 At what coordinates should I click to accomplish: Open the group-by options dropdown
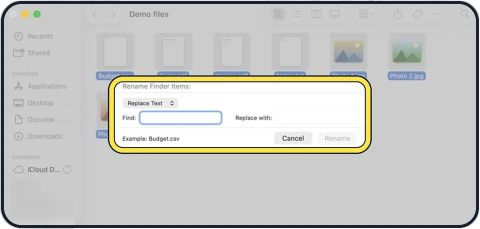[x=366, y=14]
